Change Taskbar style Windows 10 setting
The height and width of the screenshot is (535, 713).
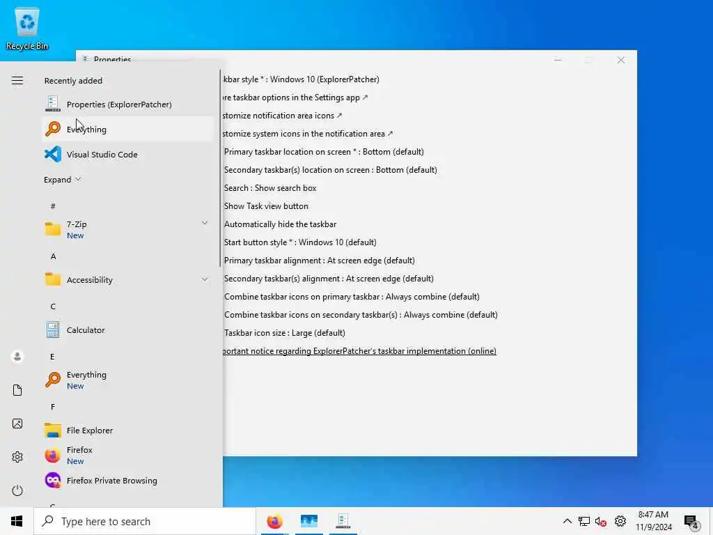tap(301, 79)
